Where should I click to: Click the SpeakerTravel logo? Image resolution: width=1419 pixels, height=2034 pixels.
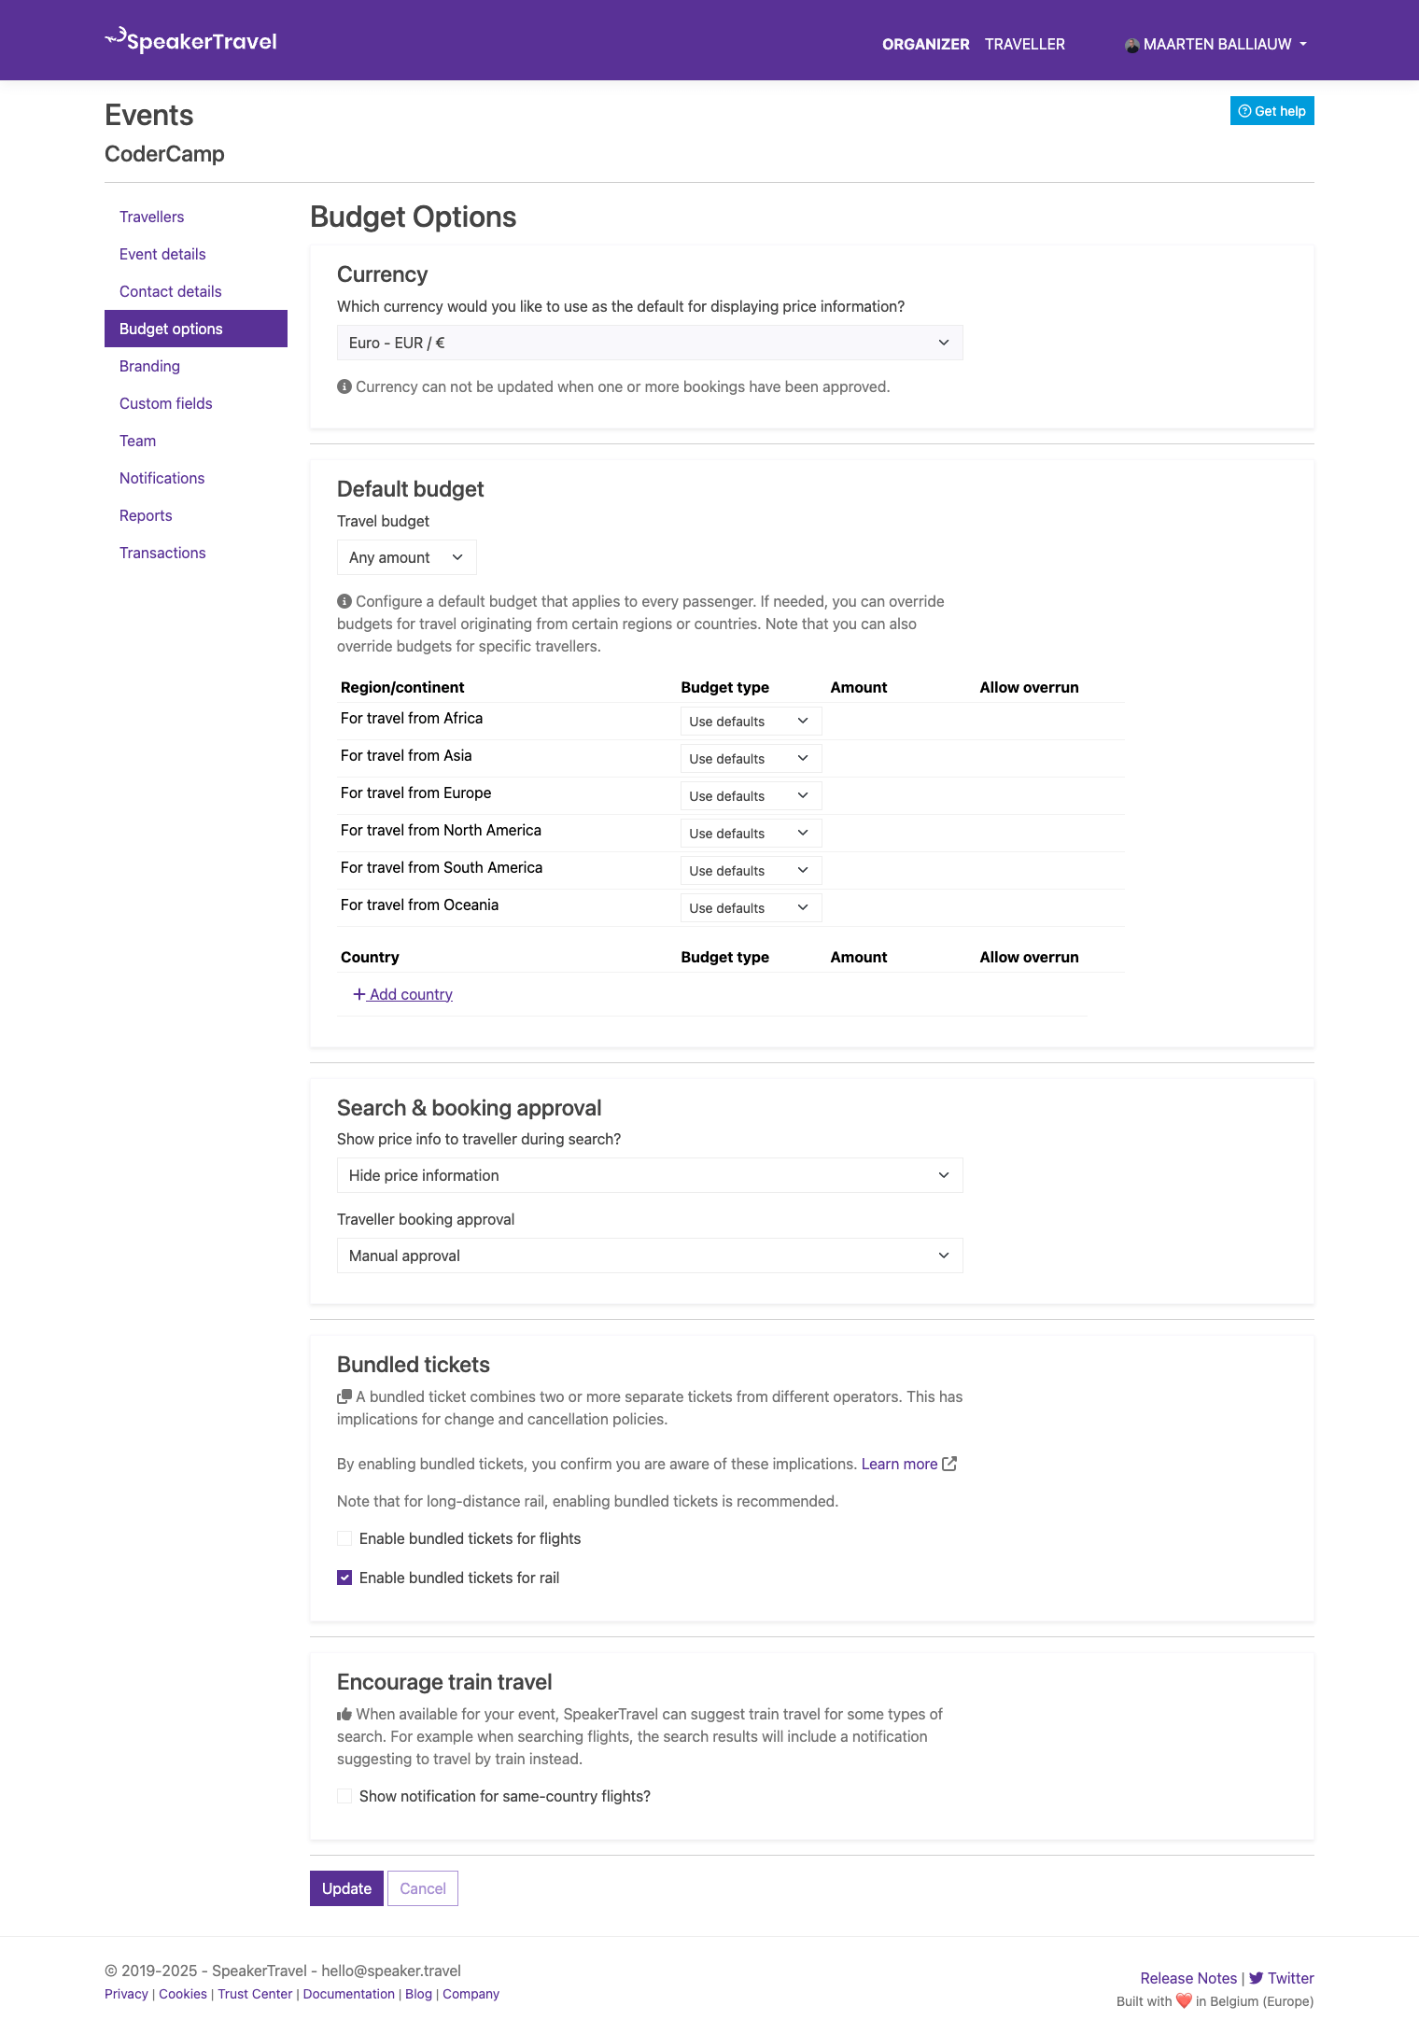pos(190,40)
